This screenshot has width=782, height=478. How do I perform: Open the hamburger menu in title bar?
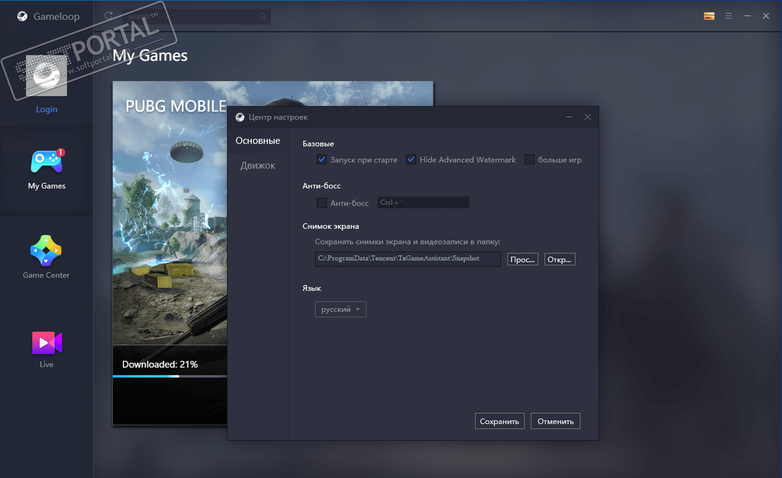(729, 16)
